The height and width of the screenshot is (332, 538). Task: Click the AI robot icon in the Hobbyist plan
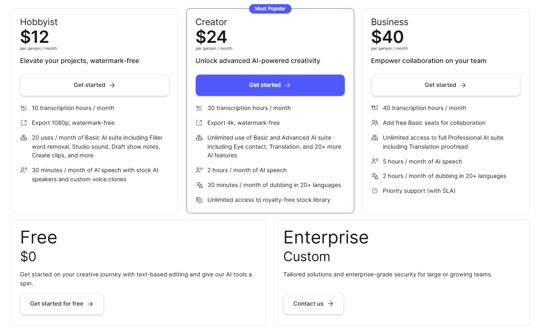click(23, 138)
